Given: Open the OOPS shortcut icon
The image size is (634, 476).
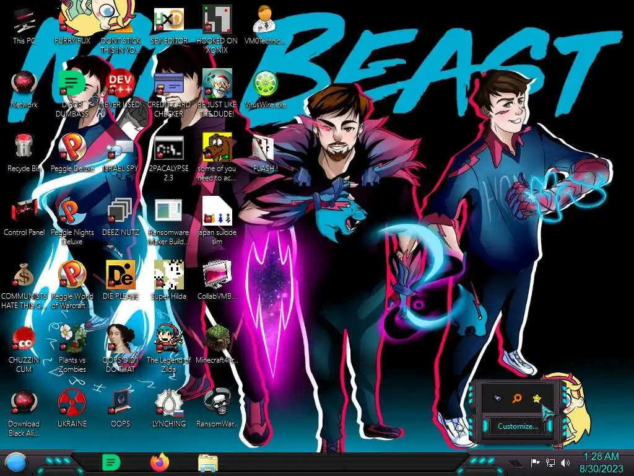Looking at the screenshot, I should coord(121,403).
